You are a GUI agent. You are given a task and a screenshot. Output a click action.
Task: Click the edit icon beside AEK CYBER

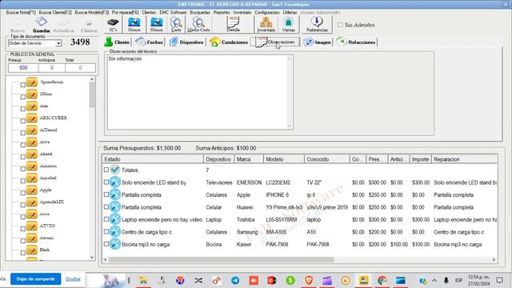(32, 118)
